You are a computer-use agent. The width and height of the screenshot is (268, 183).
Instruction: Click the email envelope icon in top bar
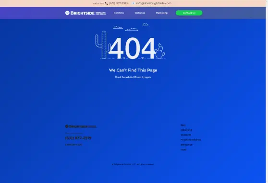click(x=134, y=3)
